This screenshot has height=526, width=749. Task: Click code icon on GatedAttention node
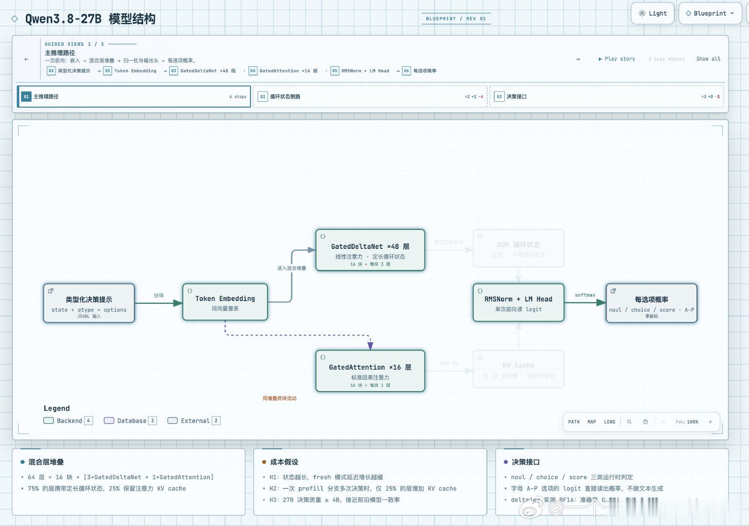click(323, 357)
